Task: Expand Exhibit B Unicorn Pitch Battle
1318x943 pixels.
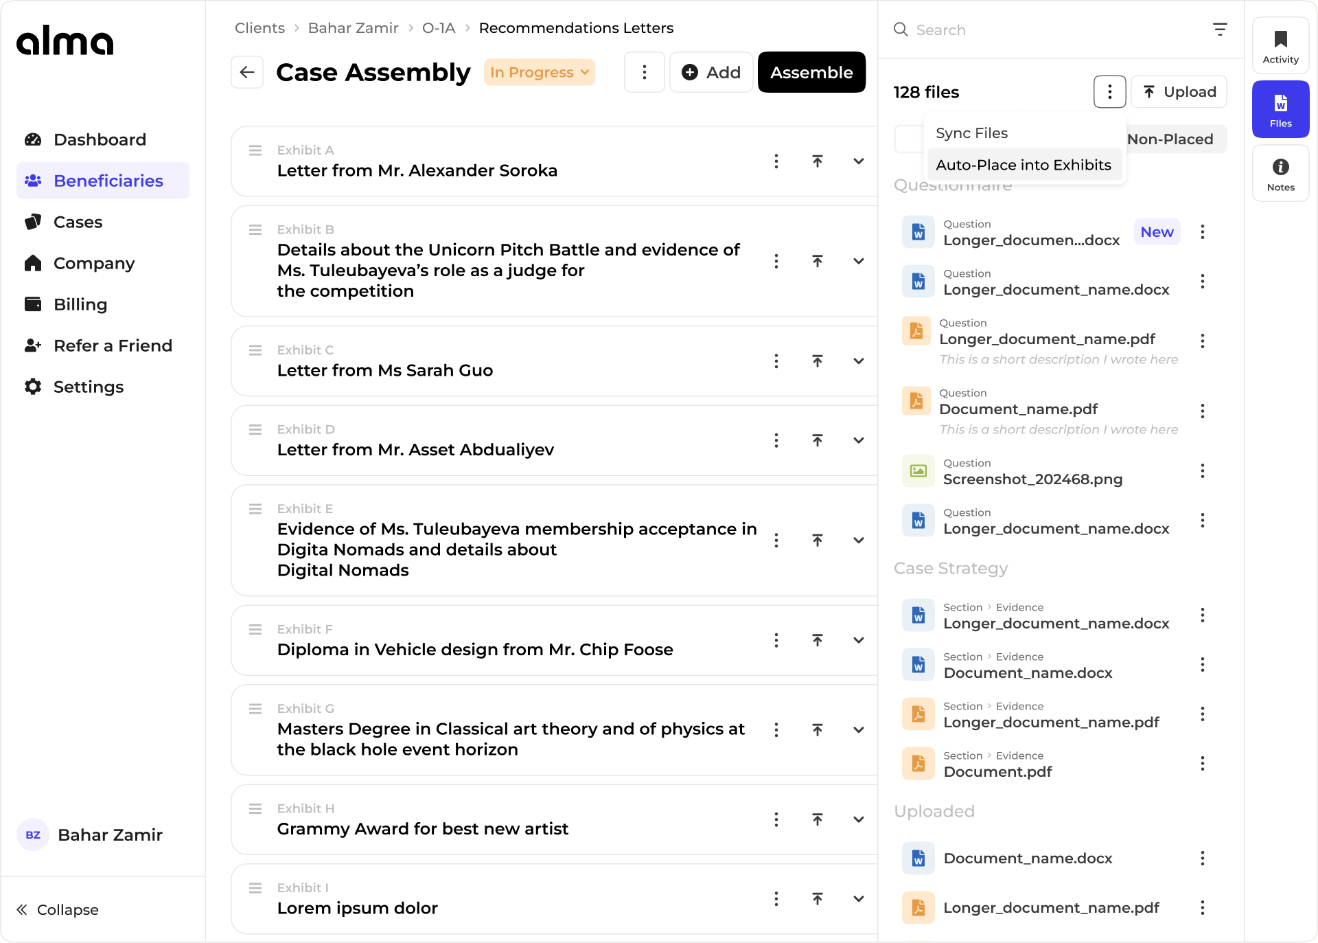Action: click(x=859, y=261)
